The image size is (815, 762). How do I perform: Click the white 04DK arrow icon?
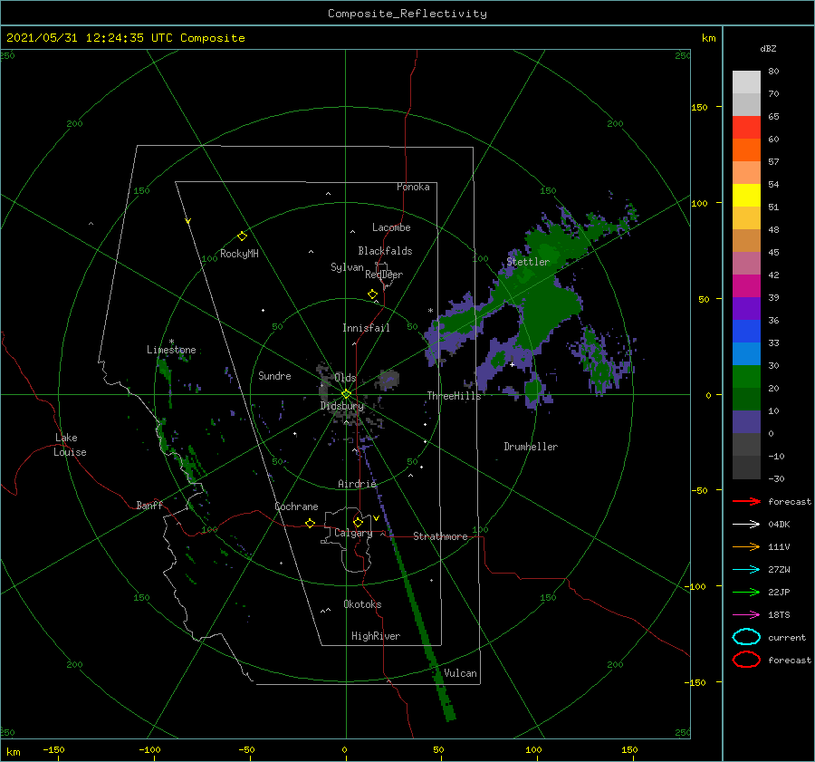[x=746, y=525]
